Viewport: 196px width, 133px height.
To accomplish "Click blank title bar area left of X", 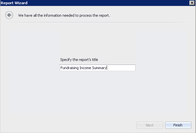I will [x=107, y=3].
